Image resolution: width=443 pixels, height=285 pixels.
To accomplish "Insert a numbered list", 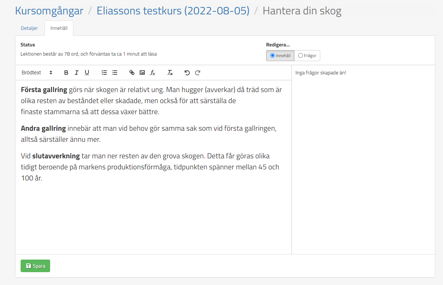I will pos(104,73).
